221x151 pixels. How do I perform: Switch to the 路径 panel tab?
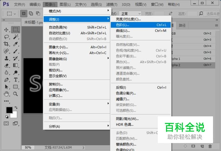pyautogui.click(x=182, y=25)
